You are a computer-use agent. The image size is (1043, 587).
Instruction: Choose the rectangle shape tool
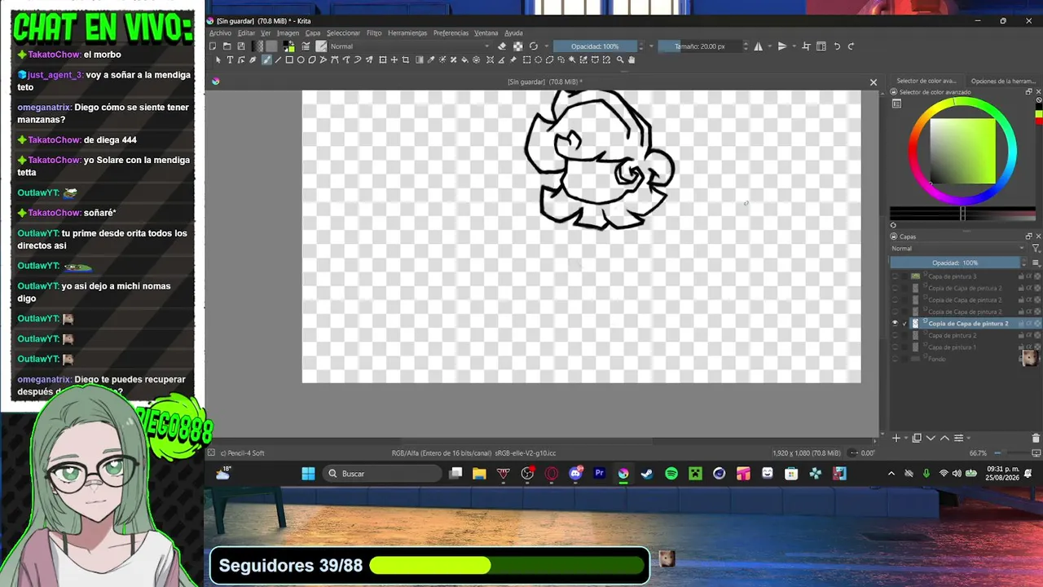289,60
